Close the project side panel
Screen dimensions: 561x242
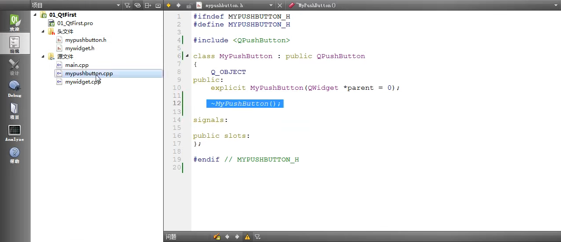point(158,5)
